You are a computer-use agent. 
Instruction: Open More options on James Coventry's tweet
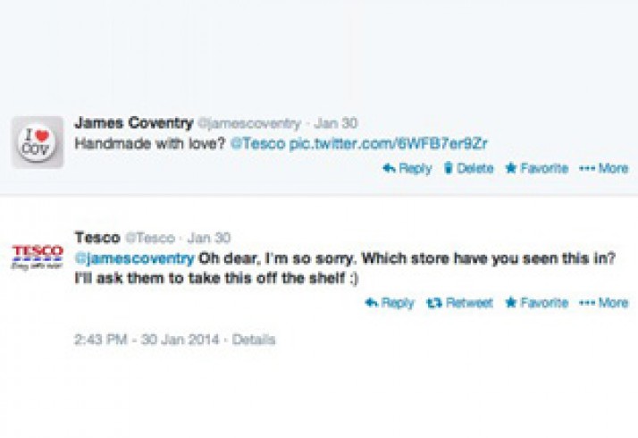[603, 168]
